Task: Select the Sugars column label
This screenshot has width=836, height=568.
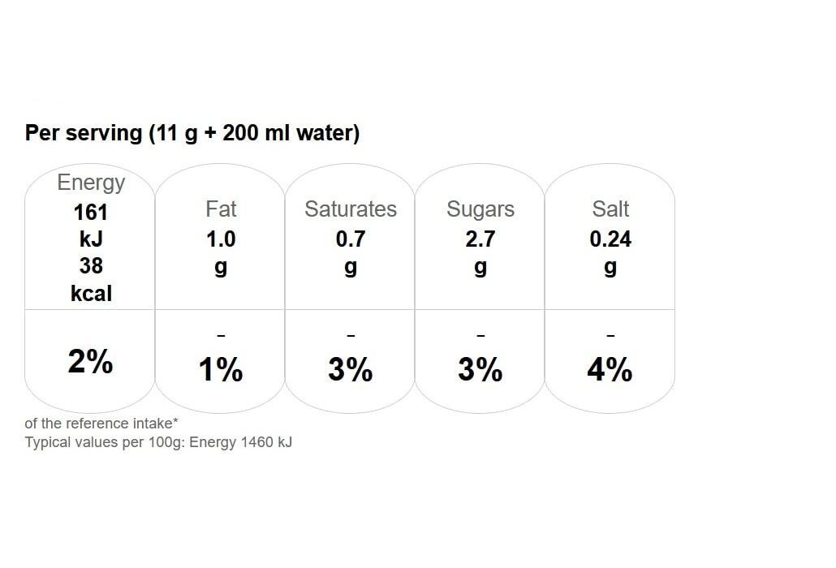Action: coord(480,209)
